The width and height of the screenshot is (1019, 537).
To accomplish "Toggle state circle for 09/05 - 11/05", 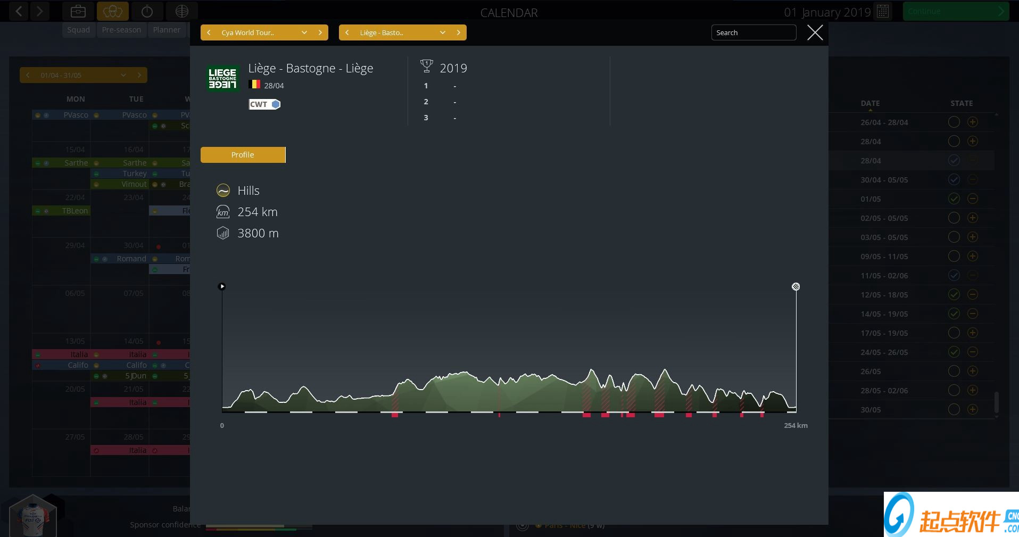I will tap(954, 256).
